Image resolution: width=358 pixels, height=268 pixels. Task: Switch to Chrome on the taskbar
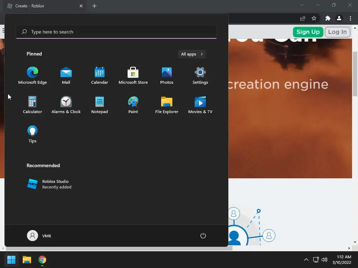coord(42,260)
